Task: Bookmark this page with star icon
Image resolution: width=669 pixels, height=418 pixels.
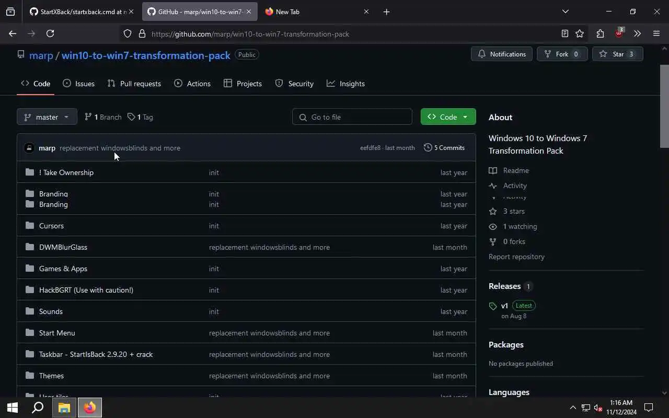Action: coord(580,33)
